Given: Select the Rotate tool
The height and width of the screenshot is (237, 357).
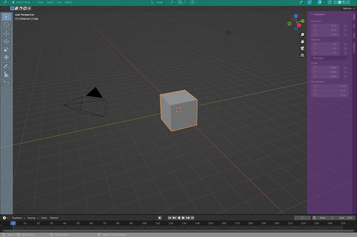Looking at the screenshot, I should 7,42.
